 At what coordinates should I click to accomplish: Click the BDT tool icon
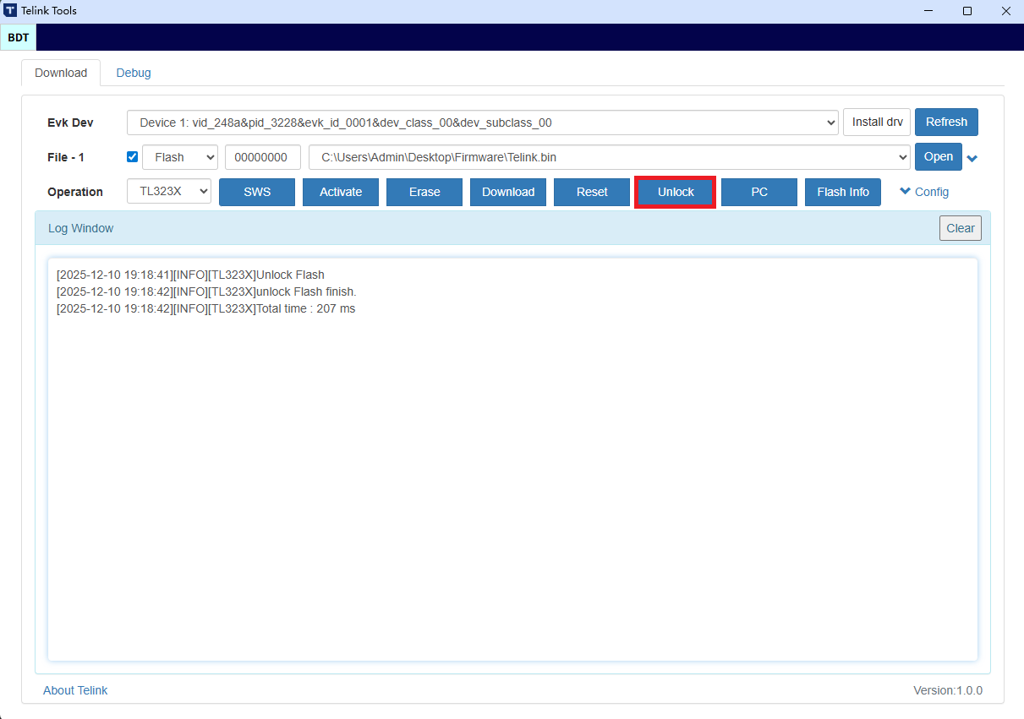[x=18, y=37]
